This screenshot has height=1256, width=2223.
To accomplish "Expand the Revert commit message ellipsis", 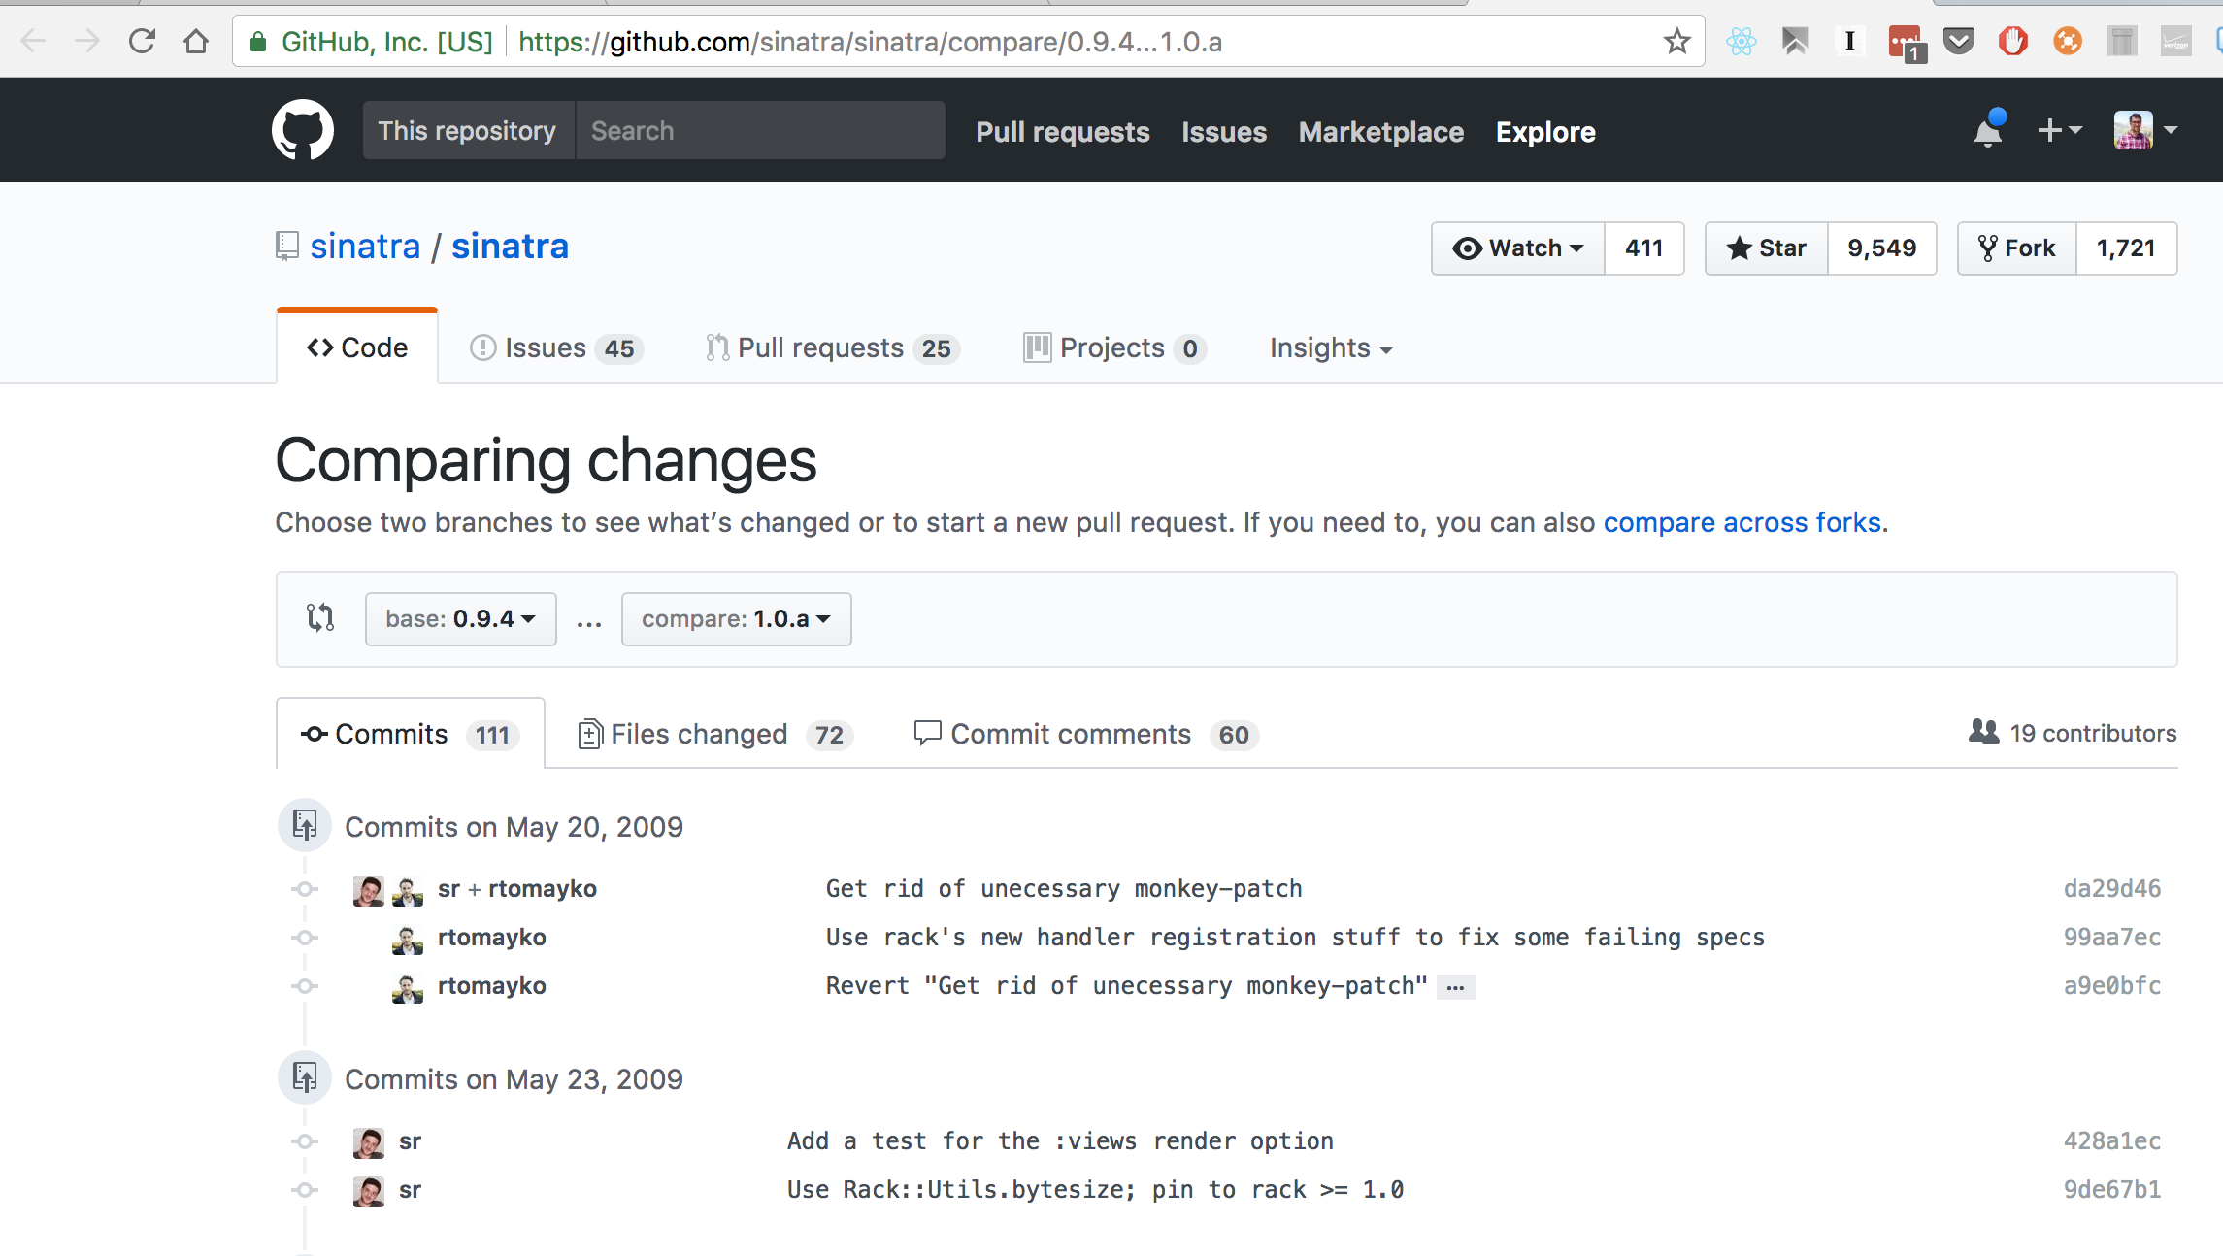I will [1455, 987].
